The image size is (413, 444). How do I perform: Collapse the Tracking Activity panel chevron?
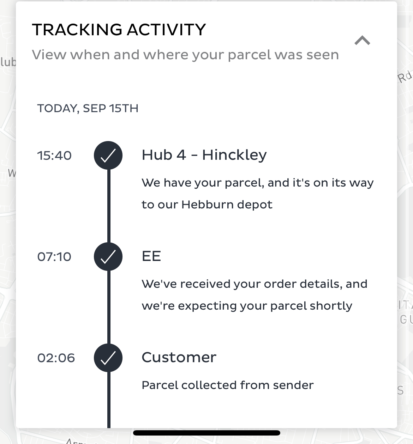coord(362,41)
